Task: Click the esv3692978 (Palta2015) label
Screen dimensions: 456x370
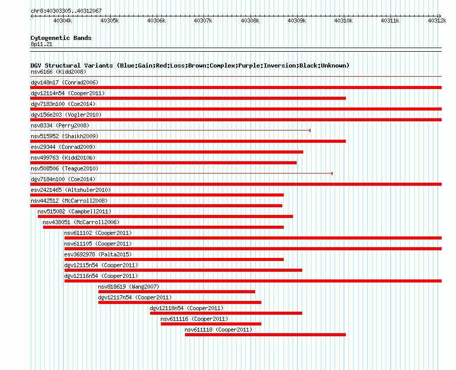Action: click(x=98, y=254)
